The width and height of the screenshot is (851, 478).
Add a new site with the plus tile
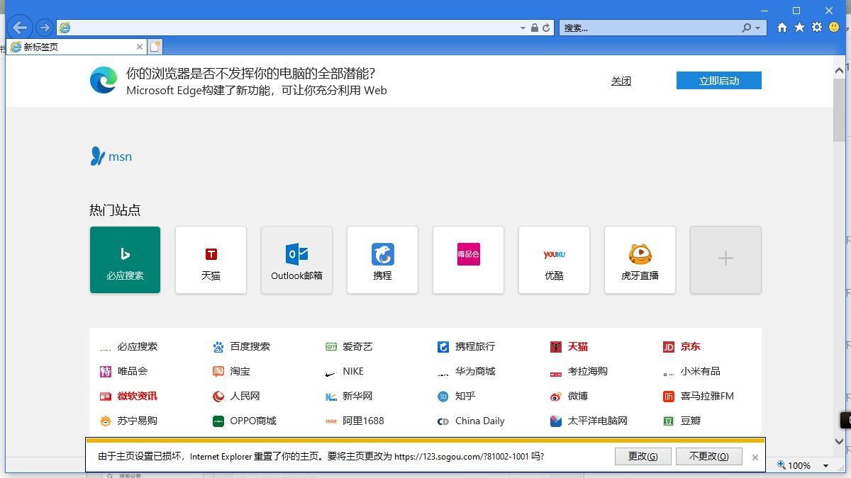(725, 259)
